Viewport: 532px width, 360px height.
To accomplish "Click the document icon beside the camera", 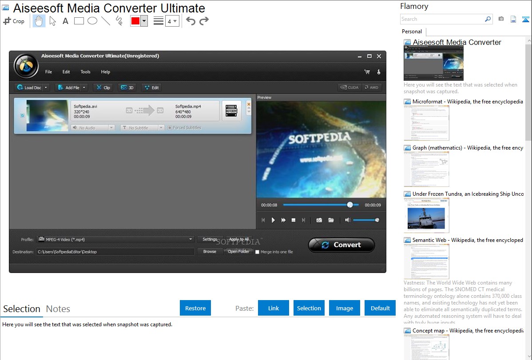I will (x=513, y=19).
